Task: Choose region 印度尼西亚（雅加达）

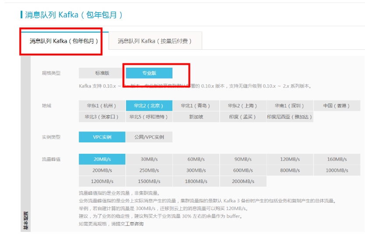Action: 290,117
